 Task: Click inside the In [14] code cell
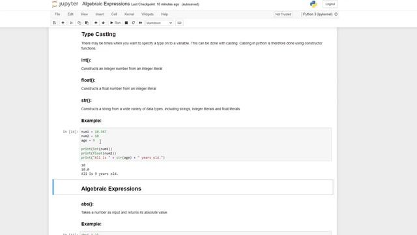click(206, 145)
